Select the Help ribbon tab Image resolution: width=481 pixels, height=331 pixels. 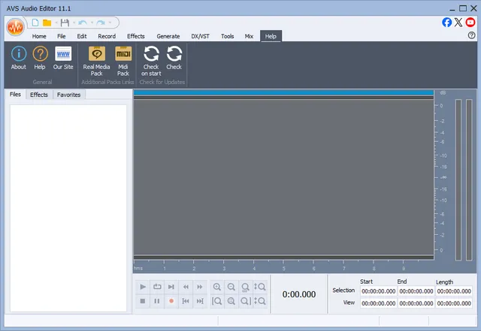[271, 36]
